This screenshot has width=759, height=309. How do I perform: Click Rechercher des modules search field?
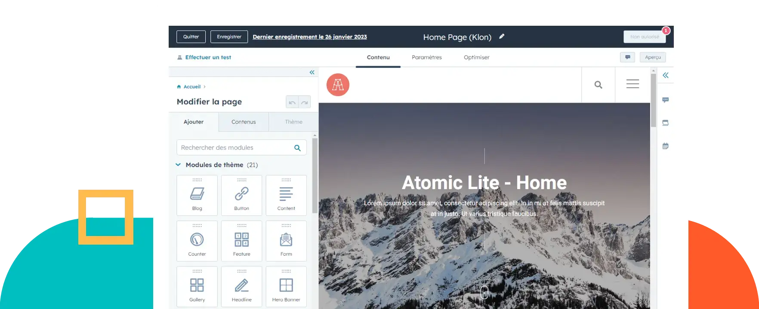tap(234, 148)
